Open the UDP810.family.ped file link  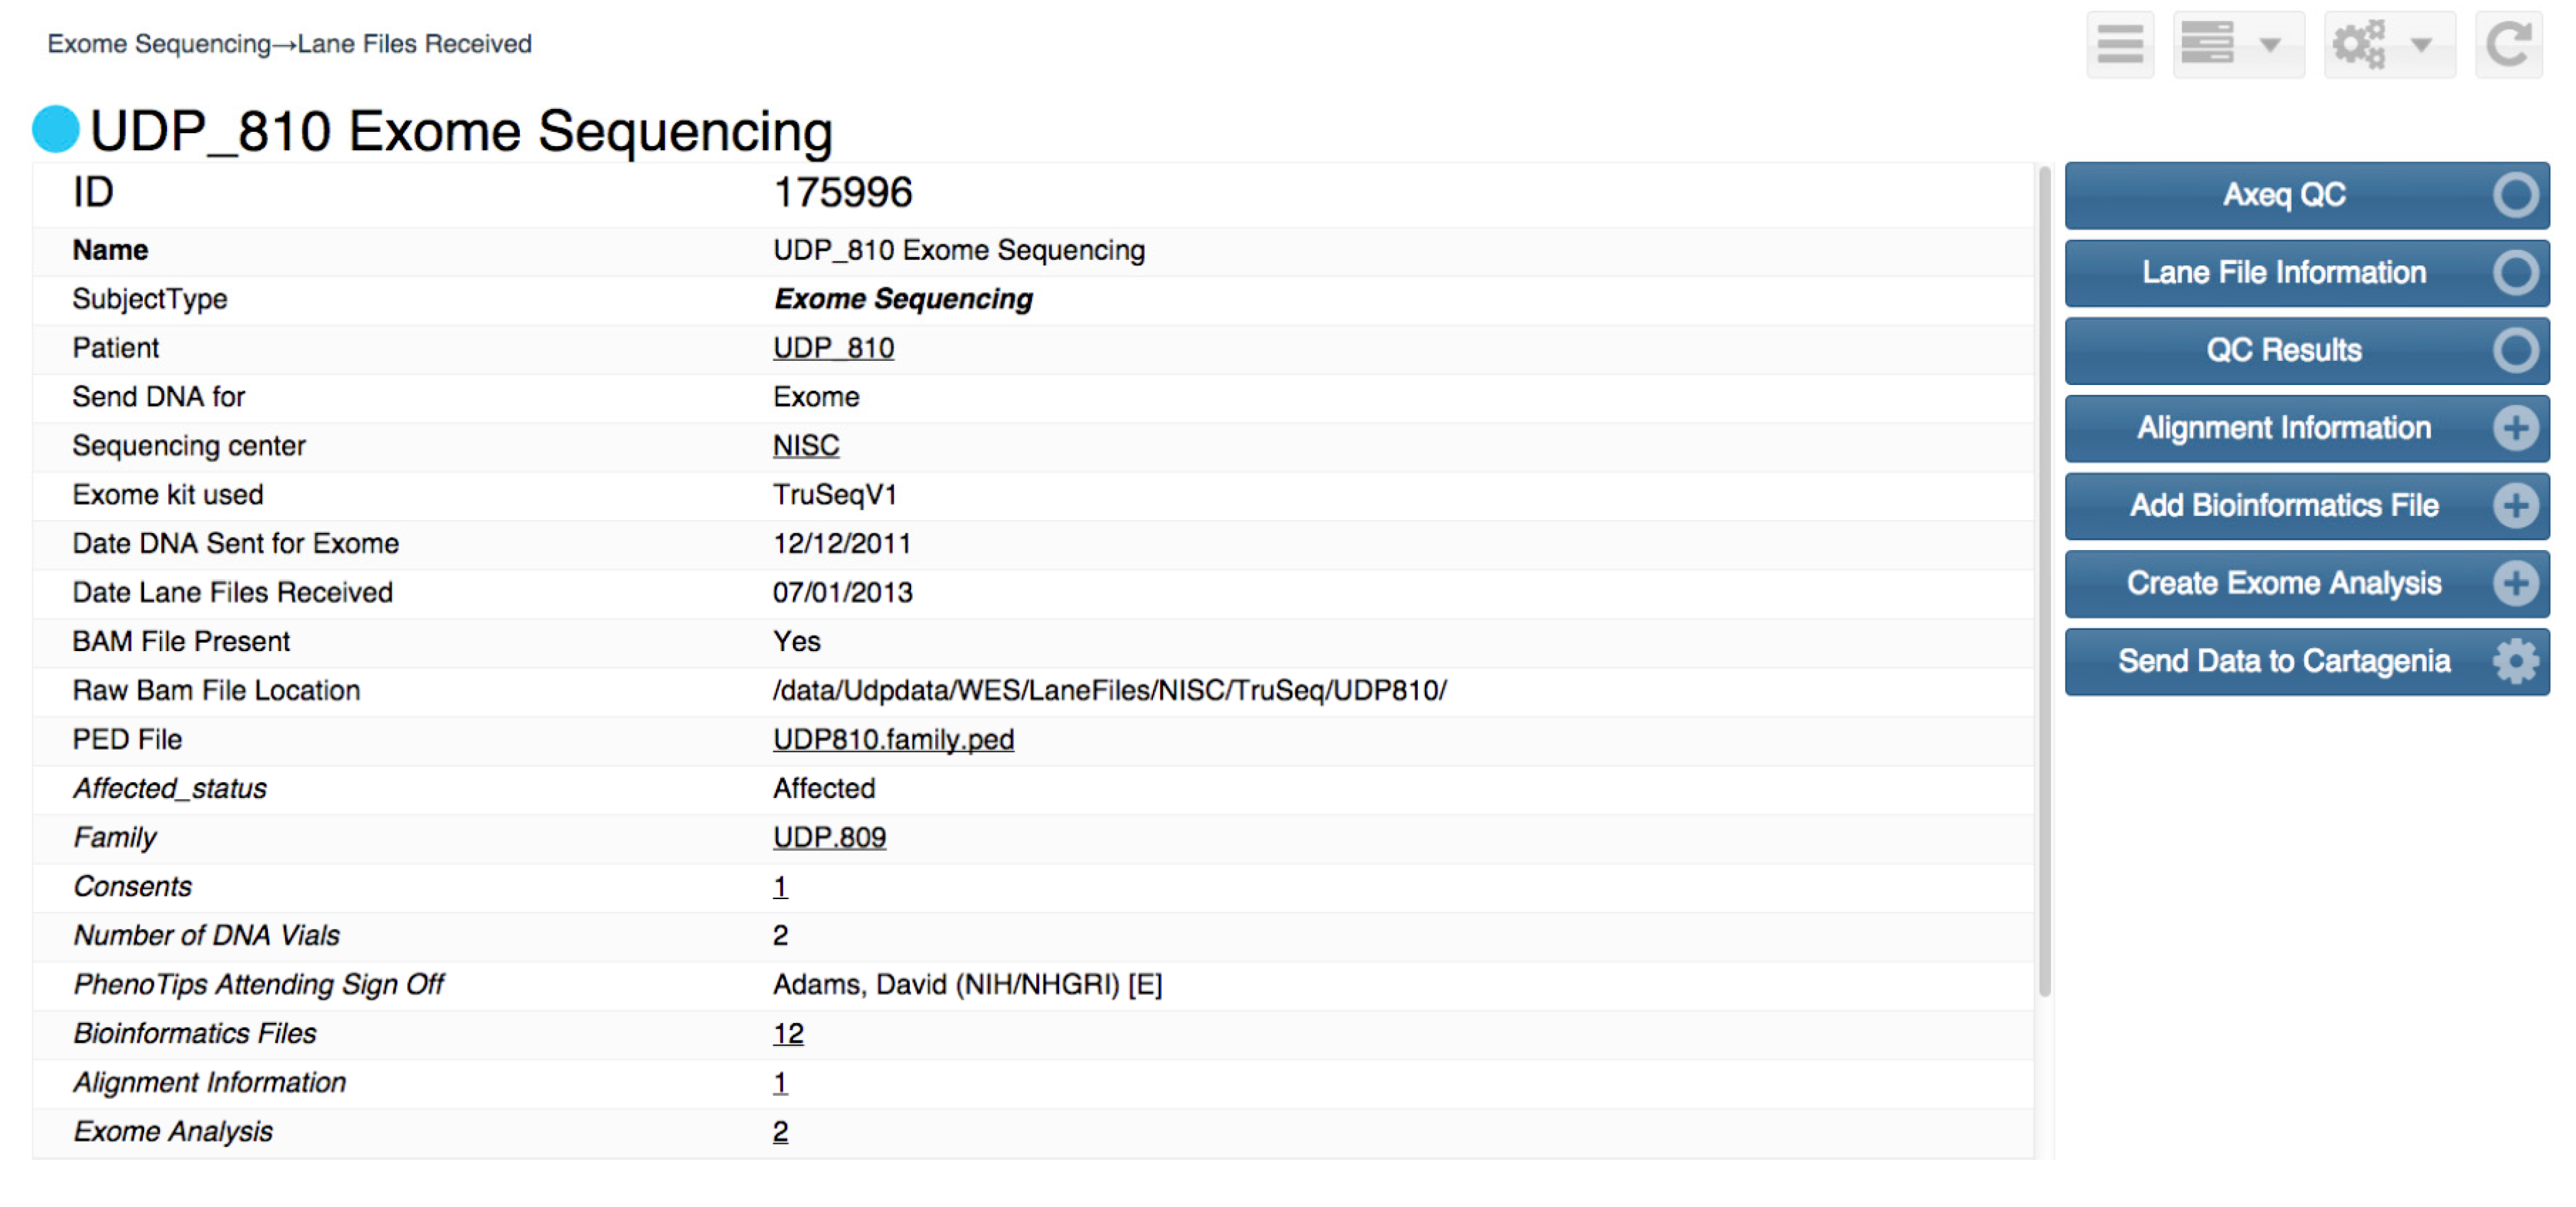893,740
